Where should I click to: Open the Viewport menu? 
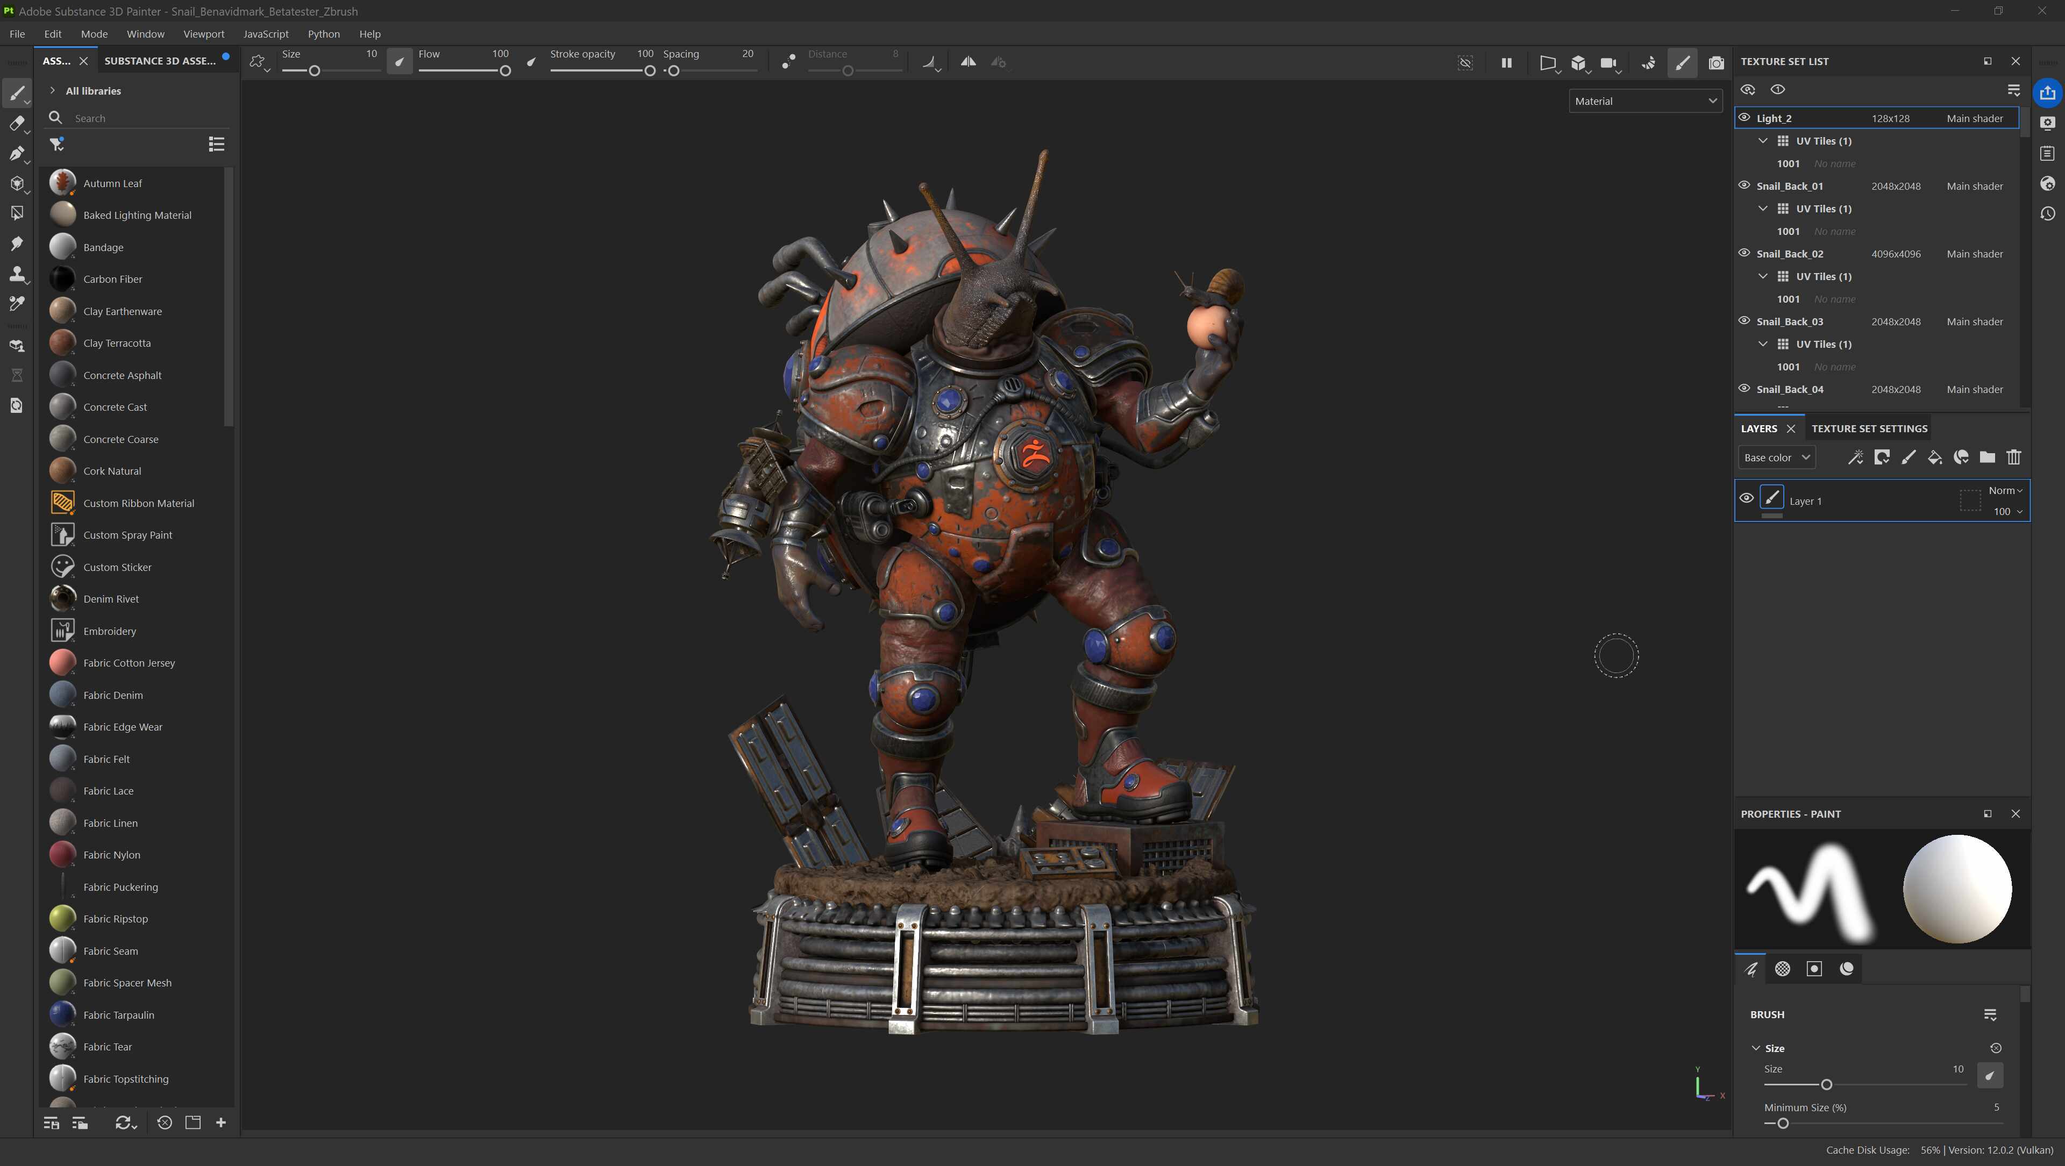(203, 34)
